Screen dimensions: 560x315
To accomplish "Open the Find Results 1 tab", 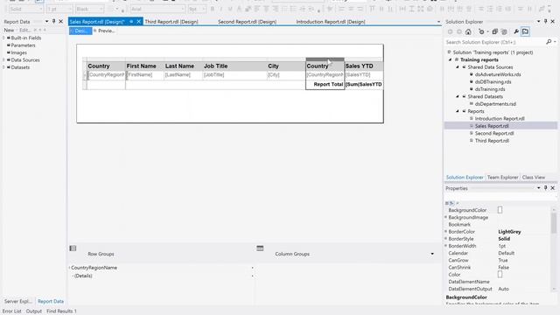I will [x=61, y=311].
